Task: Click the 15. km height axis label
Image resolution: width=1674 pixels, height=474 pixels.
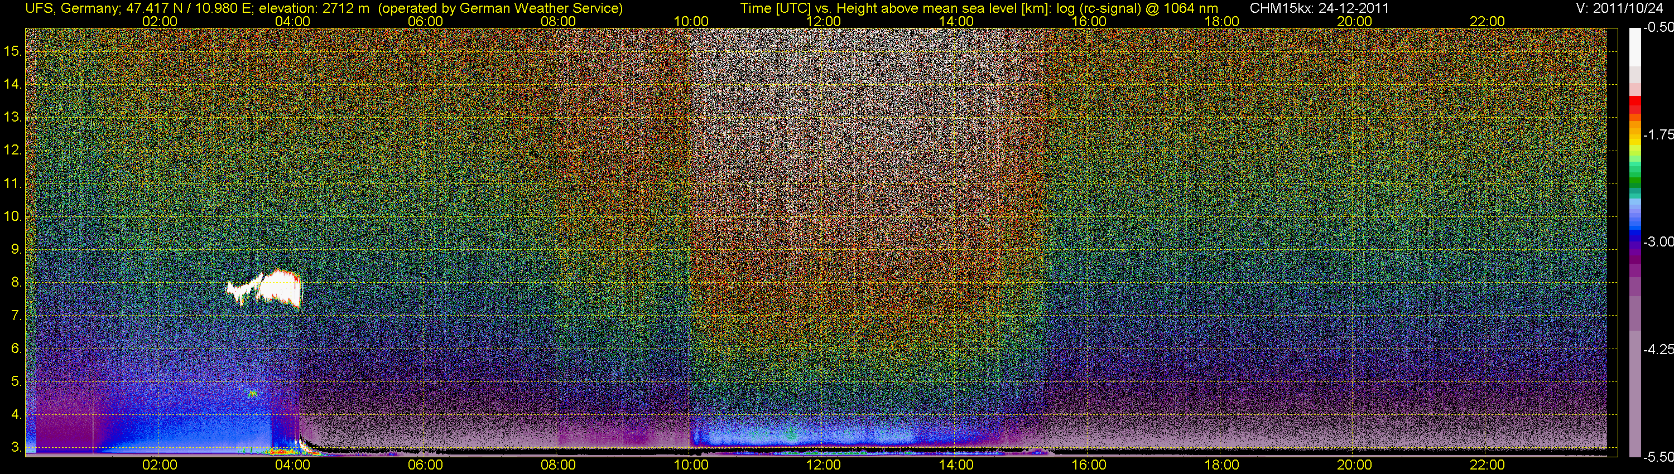Action: (12, 51)
